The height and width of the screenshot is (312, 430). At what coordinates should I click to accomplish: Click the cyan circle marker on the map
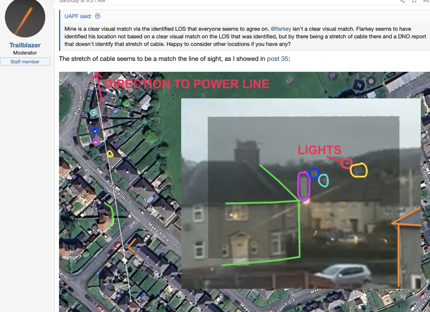pos(93,113)
